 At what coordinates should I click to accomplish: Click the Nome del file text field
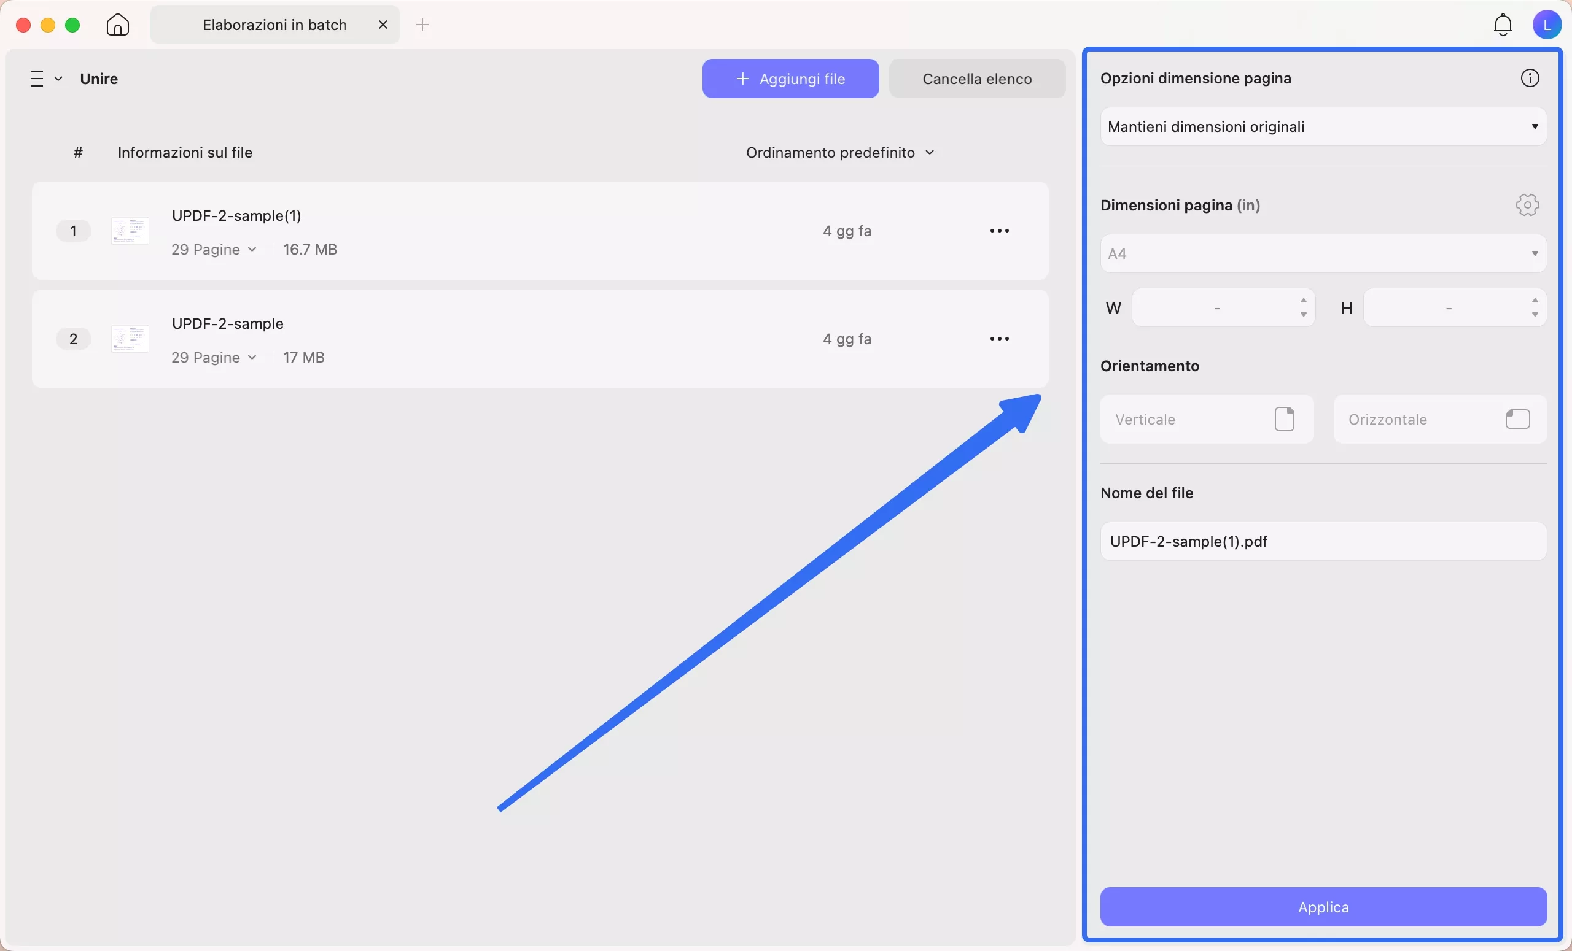[x=1323, y=541]
